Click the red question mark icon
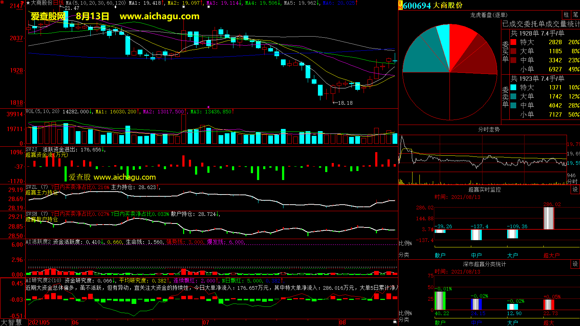 22,3
